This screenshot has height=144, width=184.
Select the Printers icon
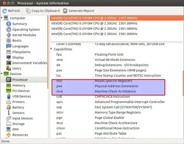coord(9,102)
